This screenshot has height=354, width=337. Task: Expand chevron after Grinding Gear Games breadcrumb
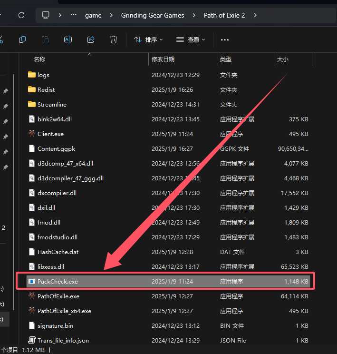(194, 15)
